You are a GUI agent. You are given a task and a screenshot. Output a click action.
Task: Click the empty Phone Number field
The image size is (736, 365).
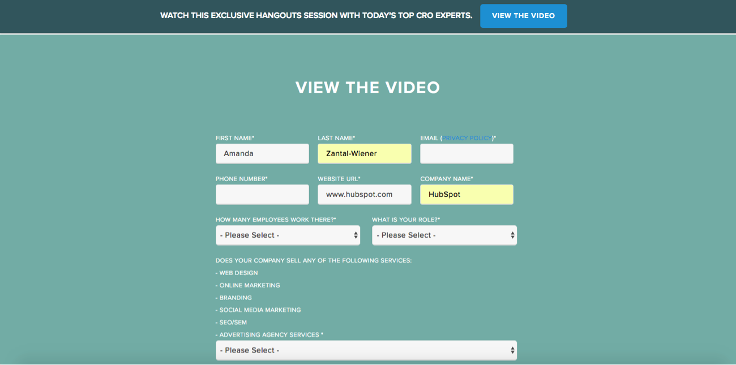(x=262, y=194)
